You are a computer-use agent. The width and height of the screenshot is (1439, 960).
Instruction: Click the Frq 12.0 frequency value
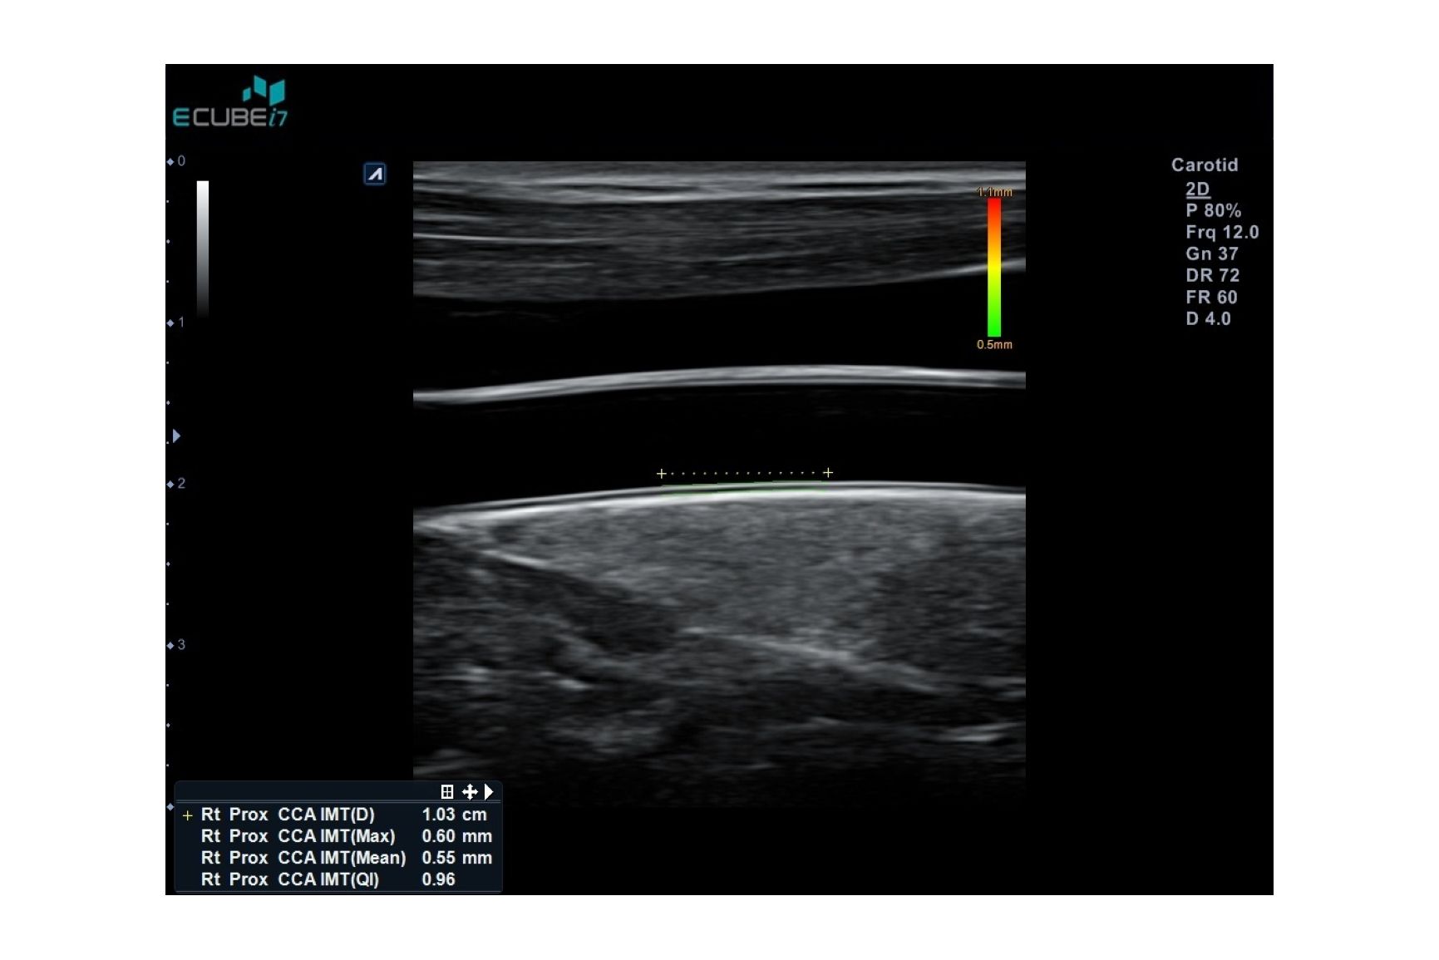click(1222, 232)
